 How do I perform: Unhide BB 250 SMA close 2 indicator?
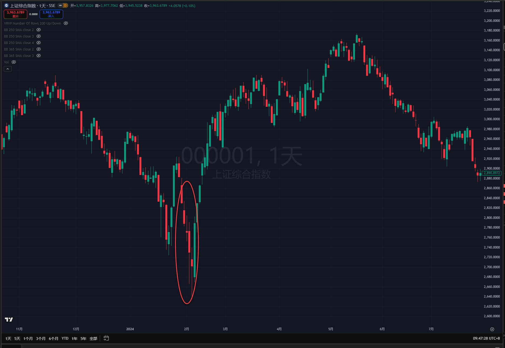[x=39, y=30]
